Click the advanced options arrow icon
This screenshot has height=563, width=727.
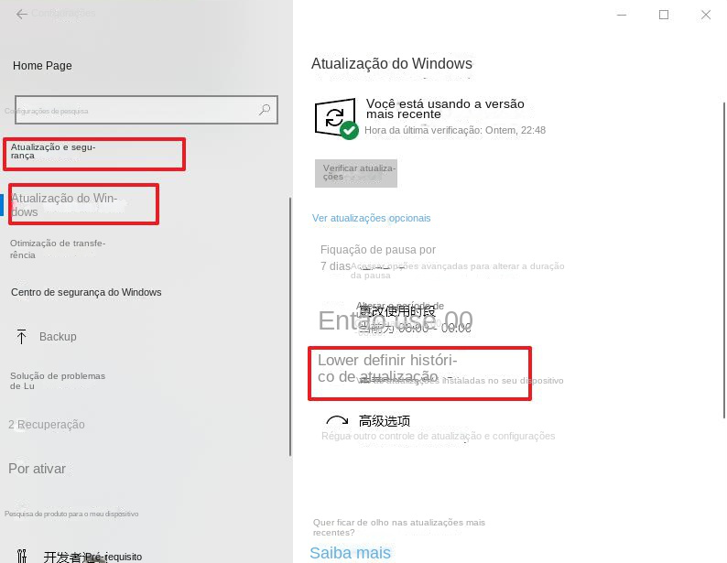pyautogui.click(x=337, y=420)
